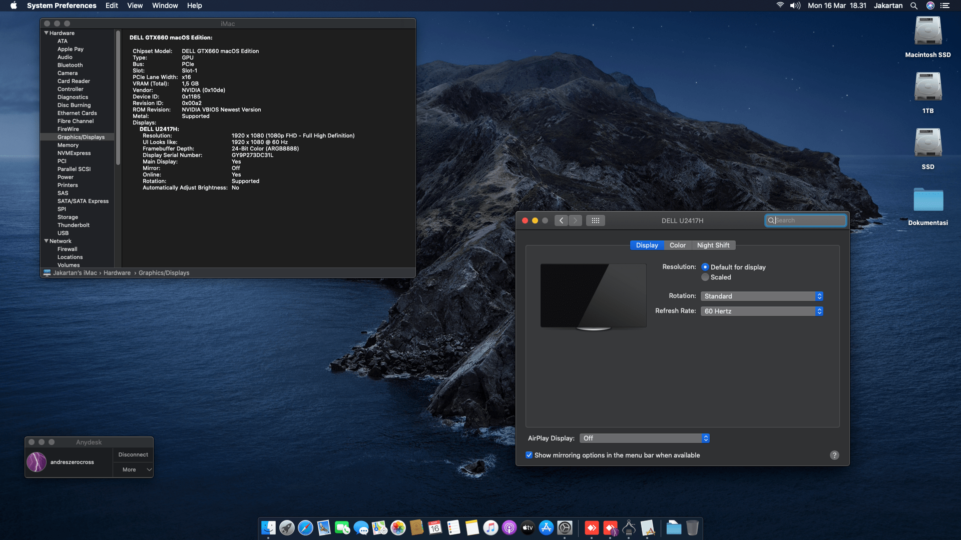Open the Apple menu
The height and width of the screenshot is (540, 961).
14,5
